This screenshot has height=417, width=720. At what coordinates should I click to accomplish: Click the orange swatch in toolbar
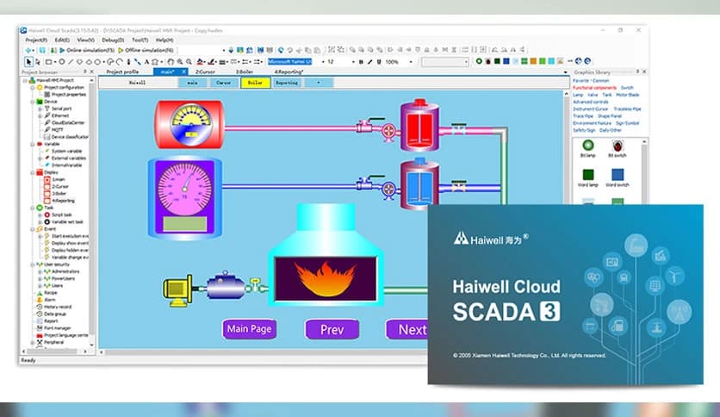pos(533,61)
